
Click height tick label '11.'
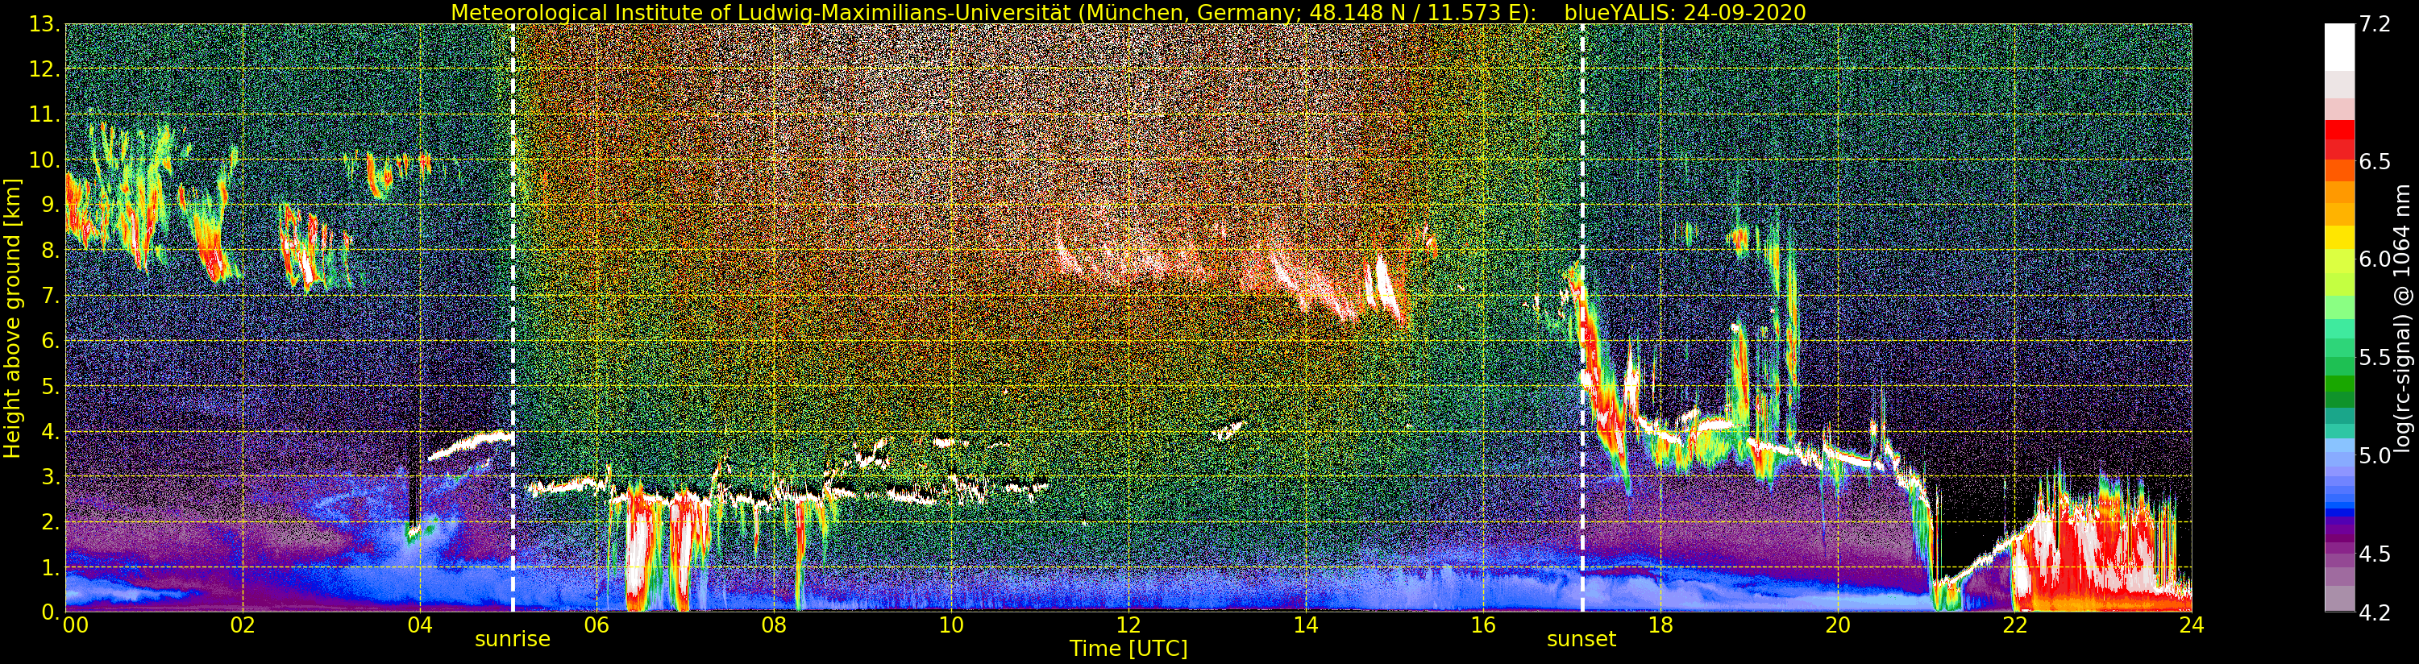tap(44, 114)
